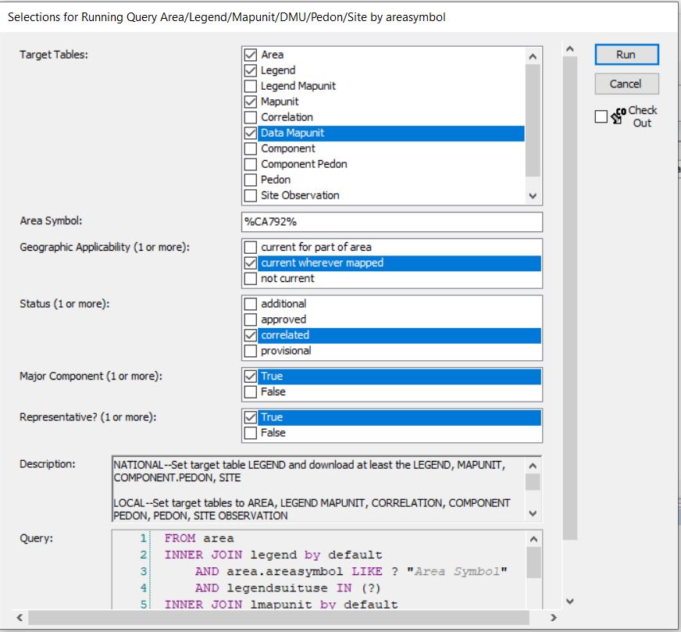Check the 'not current' applicability option

[x=251, y=278]
